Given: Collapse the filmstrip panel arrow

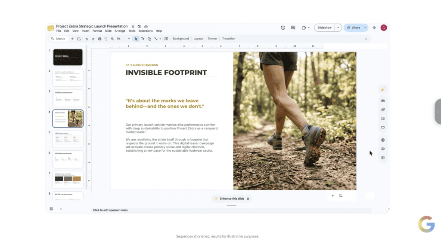Looking at the screenshot, I should [61, 209].
